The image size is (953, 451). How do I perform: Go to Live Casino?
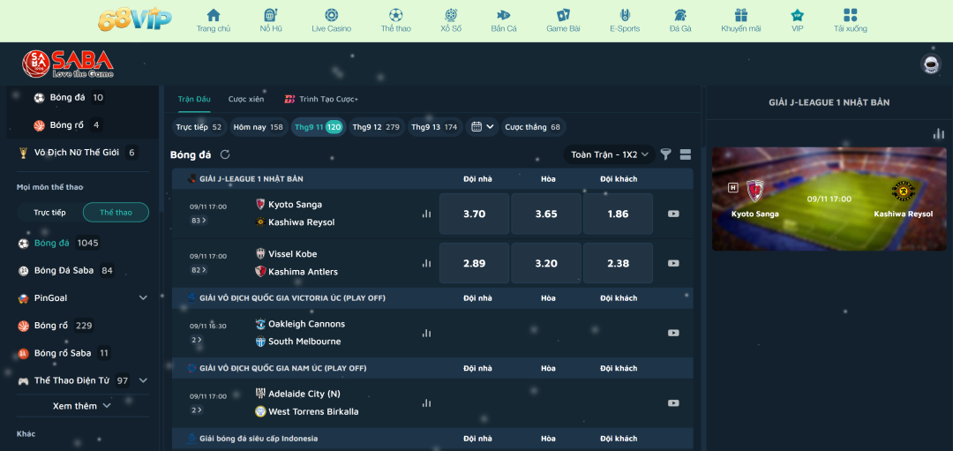pyautogui.click(x=331, y=20)
